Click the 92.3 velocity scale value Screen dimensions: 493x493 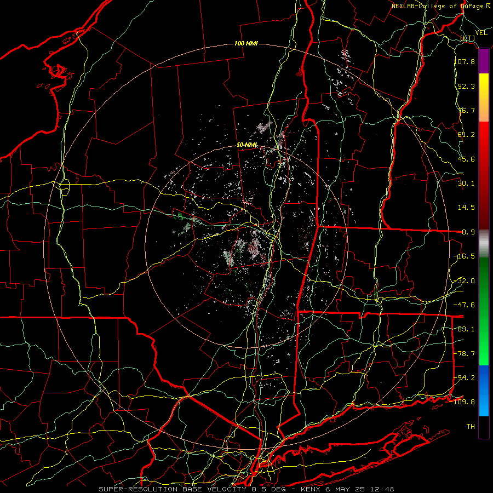[x=466, y=86]
